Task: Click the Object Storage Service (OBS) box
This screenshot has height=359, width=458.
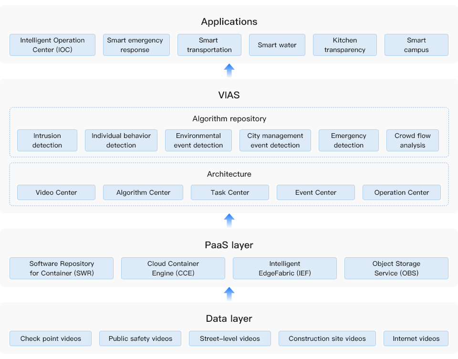Action: (396, 268)
